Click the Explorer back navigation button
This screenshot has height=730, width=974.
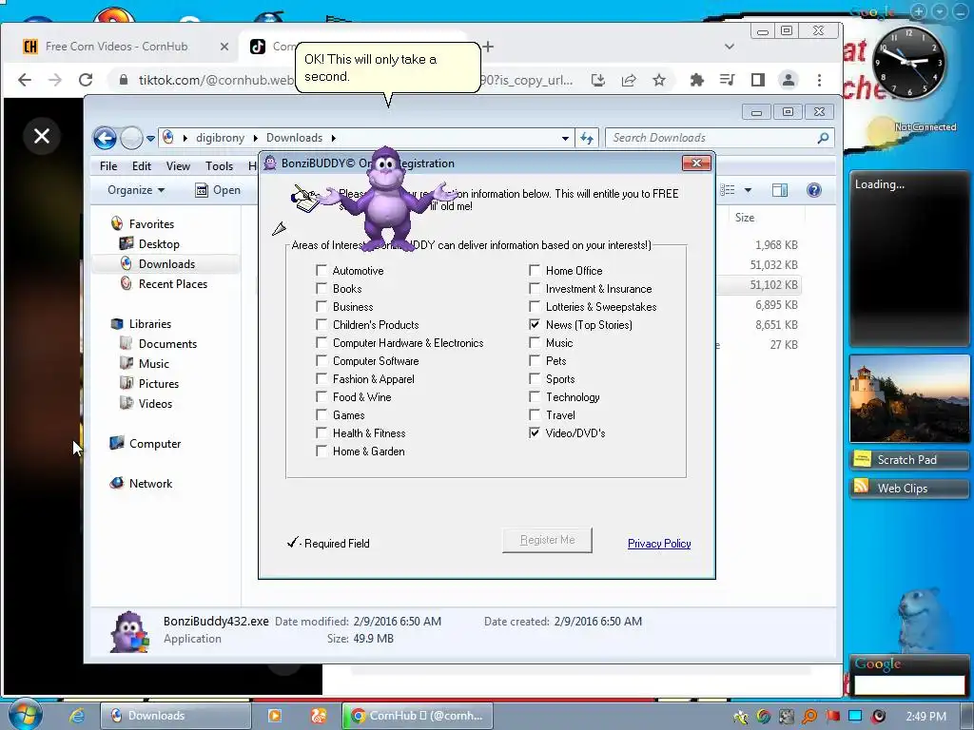tap(105, 138)
